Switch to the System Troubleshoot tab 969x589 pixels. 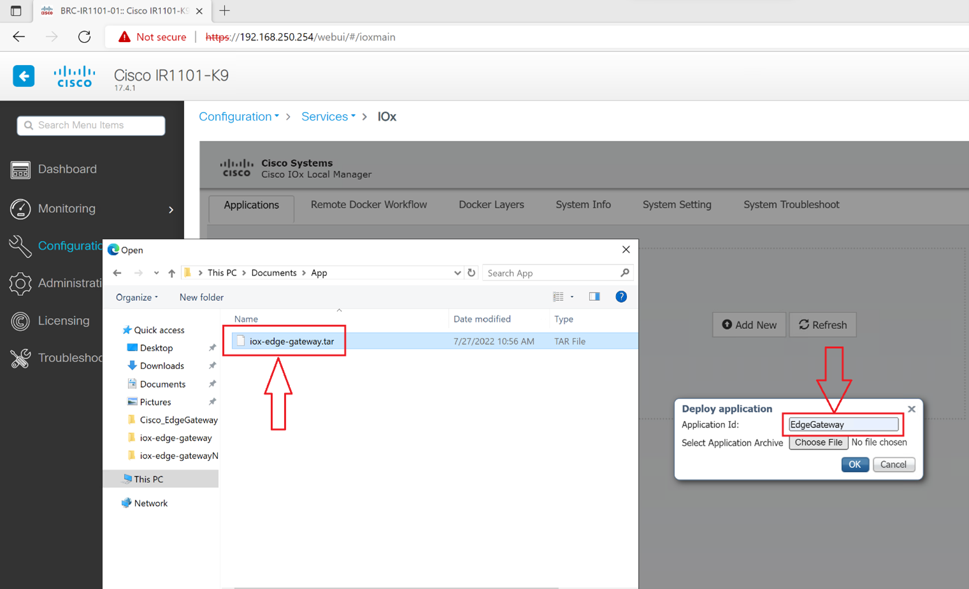coord(791,205)
